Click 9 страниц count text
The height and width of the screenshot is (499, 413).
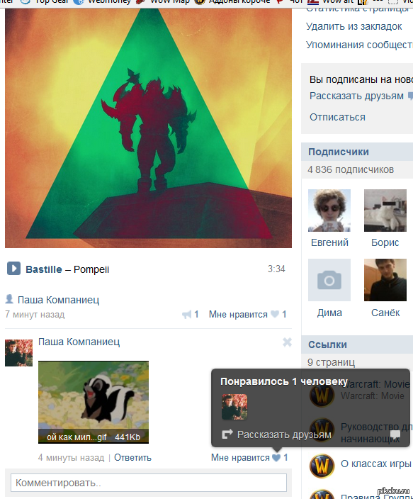coord(332,362)
